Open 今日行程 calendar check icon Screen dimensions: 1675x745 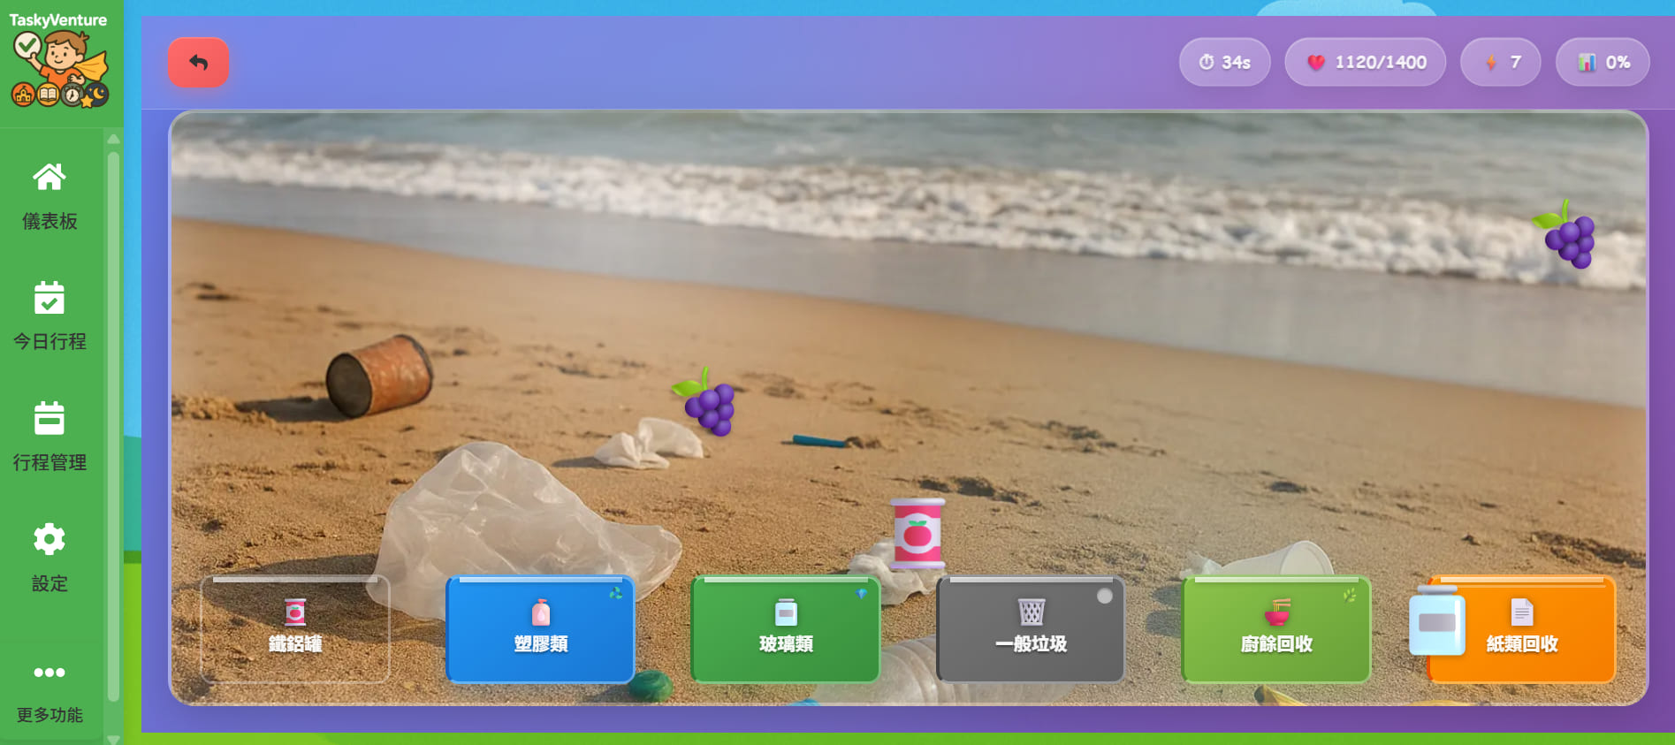pyautogui.click(x=49, y=298)
